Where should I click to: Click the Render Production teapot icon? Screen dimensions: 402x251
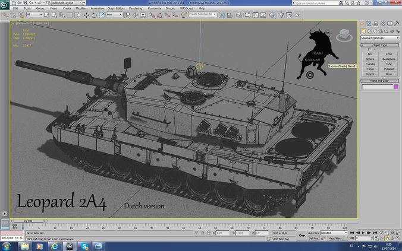coord(297,15)
